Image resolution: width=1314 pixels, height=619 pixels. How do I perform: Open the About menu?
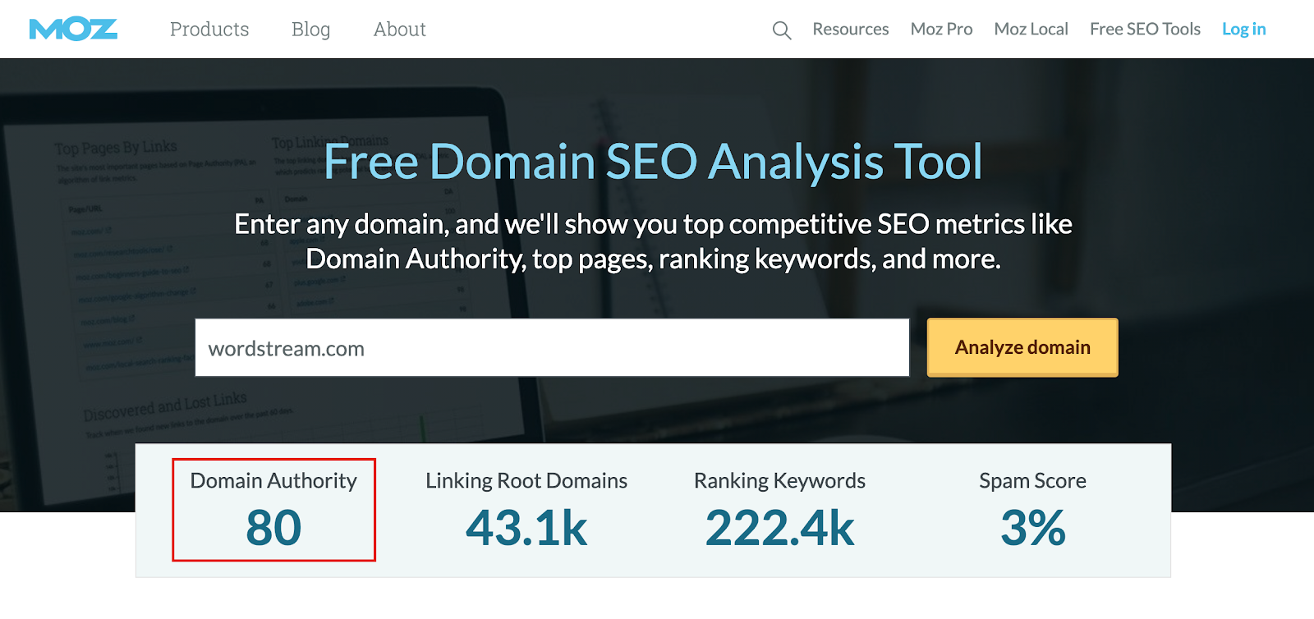click(400, 30)
